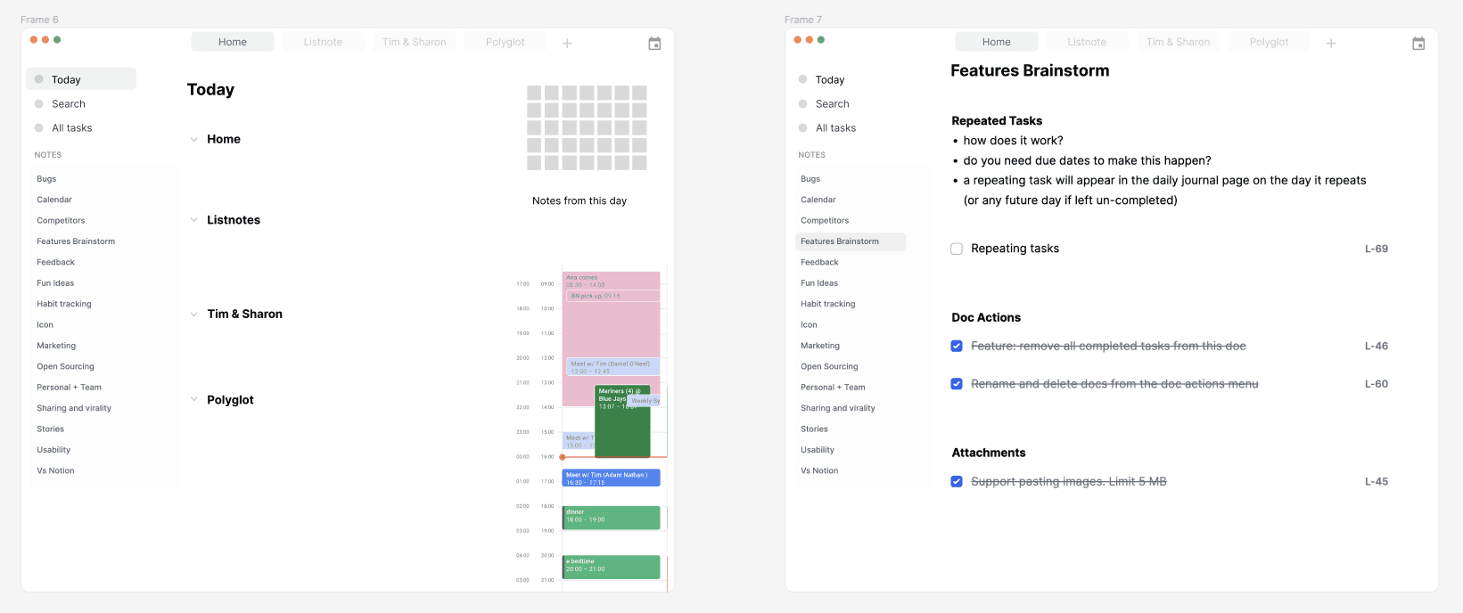Open Sharing and virality note in Frame 7
This screenshot has width=1463, height=613.
pyautogui.click(x=838, y=408)
